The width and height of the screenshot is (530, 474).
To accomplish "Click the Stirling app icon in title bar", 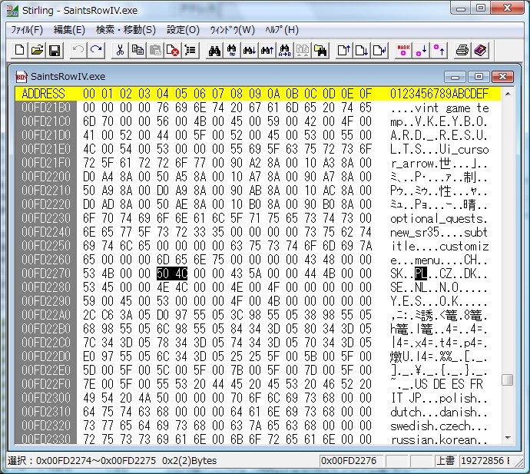I will [12, 11].
